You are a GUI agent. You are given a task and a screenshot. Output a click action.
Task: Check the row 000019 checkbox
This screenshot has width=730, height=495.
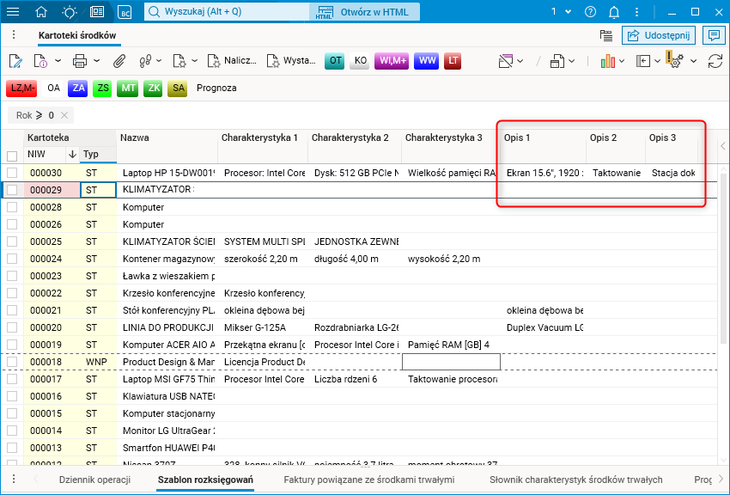coord(12,345)
